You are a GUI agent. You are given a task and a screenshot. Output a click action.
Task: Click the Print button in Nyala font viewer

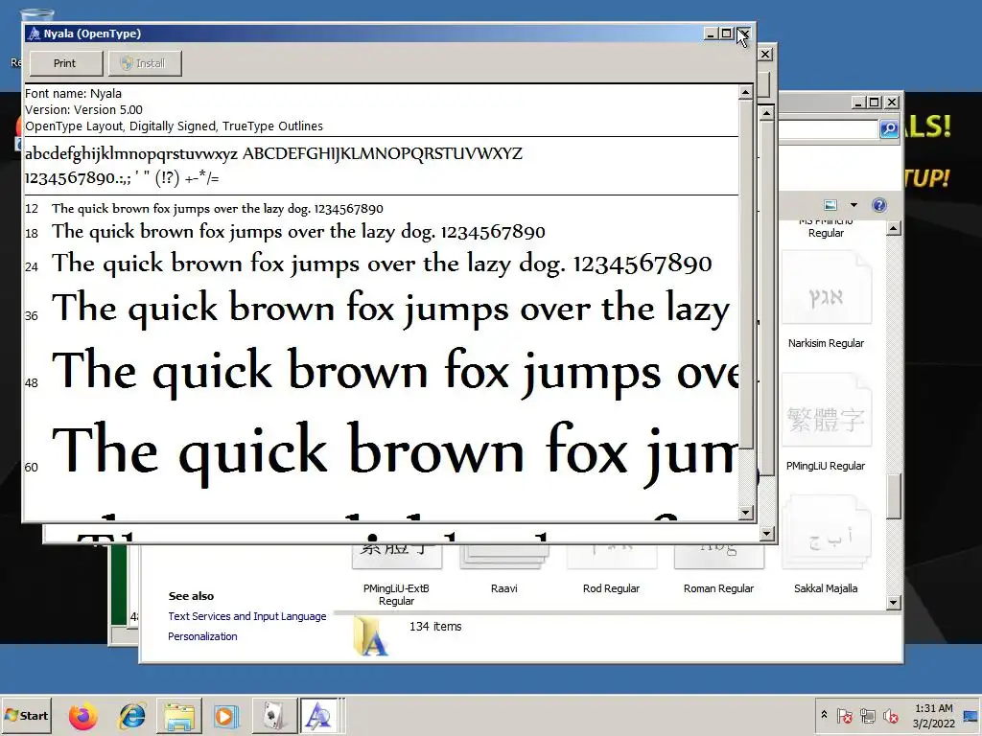65,63
